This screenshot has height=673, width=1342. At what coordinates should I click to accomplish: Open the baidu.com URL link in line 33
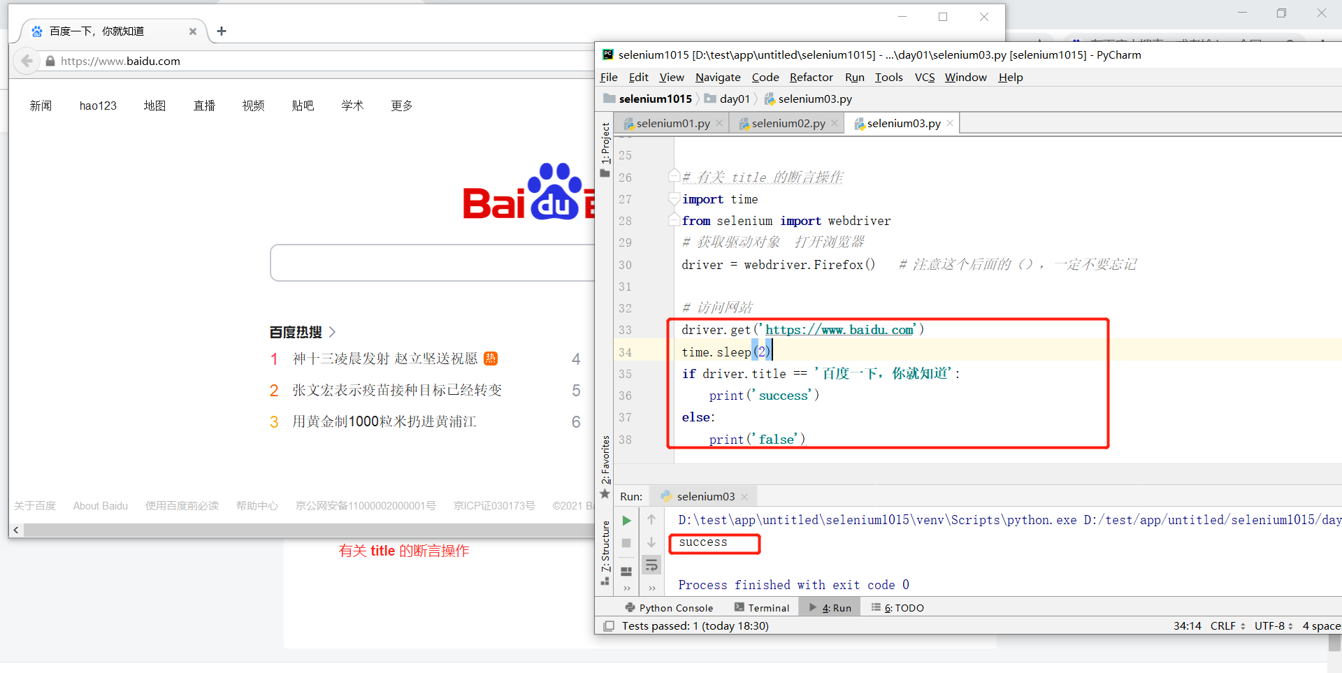click(x=839, y=330)
